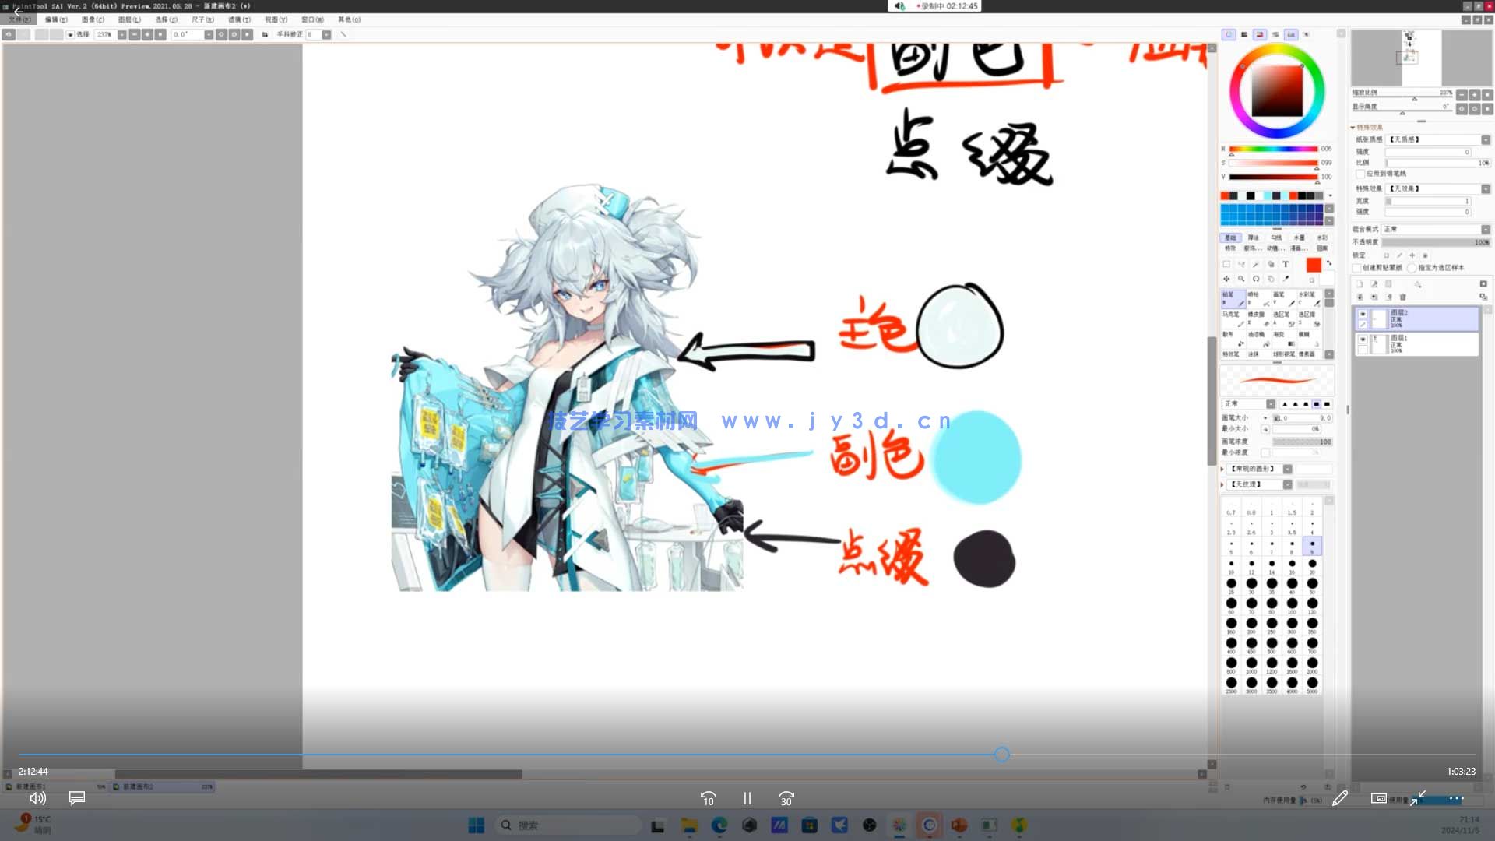Select the Eyedropper color picker tool
The image size is (1495, 841).
(x=1286, y=279)
